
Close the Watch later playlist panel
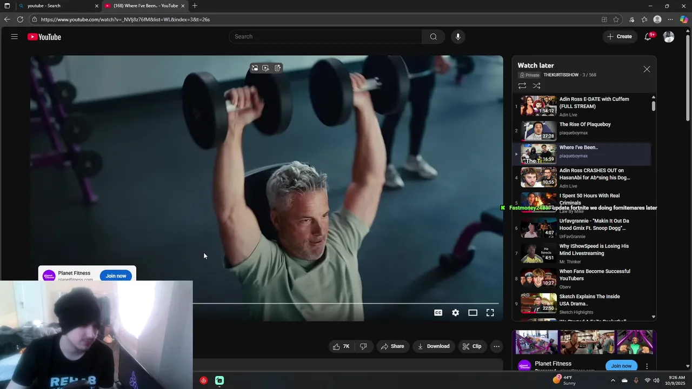point(647,70)
